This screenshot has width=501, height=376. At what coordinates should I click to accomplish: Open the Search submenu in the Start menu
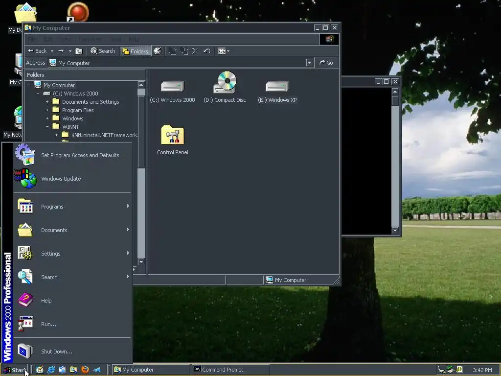point(72,277)
